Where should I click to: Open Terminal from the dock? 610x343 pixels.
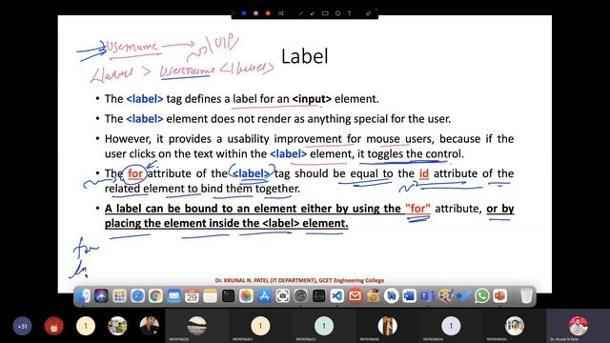[x=228, y=296]
